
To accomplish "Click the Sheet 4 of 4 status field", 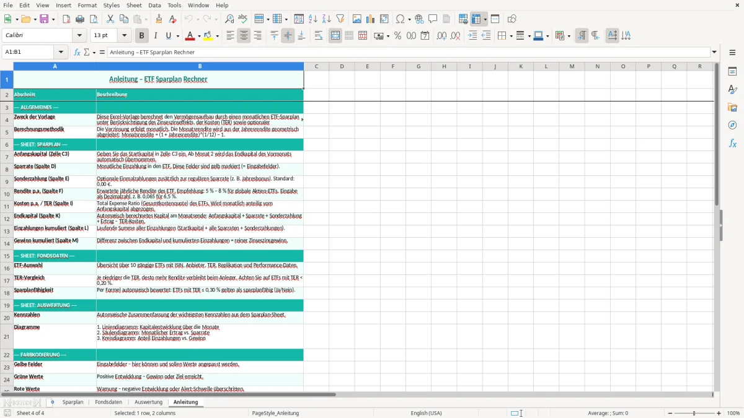I will [x=30, y=413].
